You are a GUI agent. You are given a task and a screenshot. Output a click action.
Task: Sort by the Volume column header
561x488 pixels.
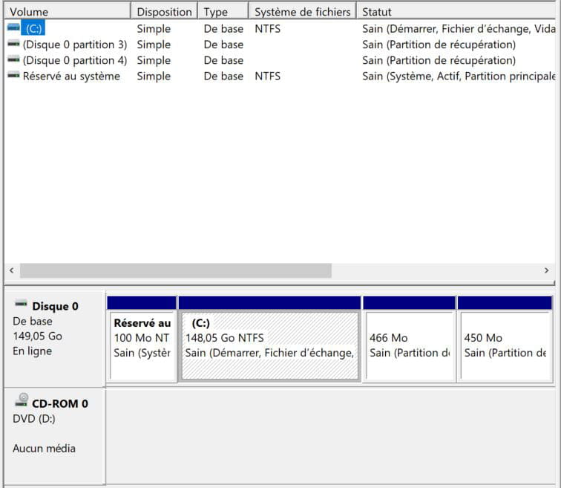pyautogui.click(x=68, y=11)
